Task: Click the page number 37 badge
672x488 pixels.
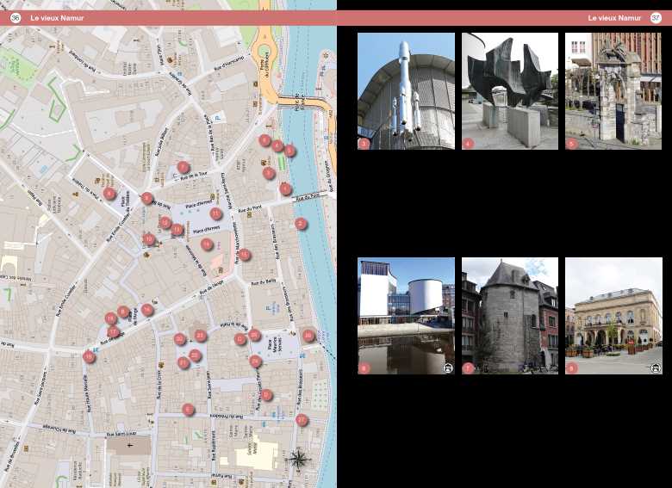Action: click(x=656, y=18)
